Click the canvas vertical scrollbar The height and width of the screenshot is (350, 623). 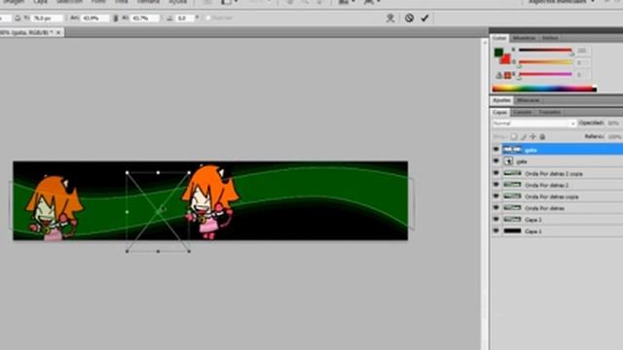pyautogui.click(x=485, y=193)
